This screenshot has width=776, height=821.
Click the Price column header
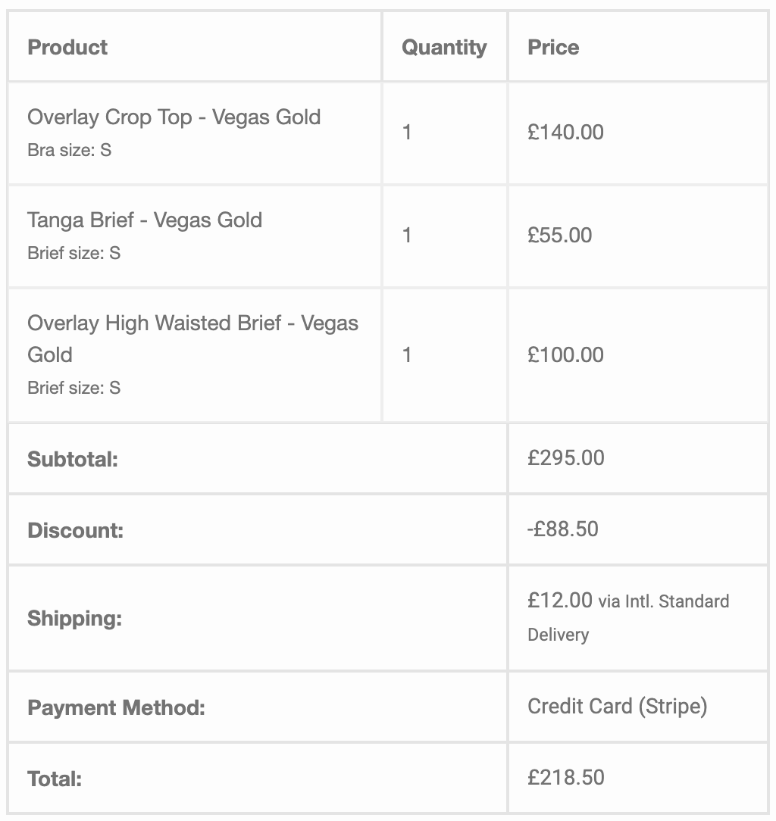(x=553, y=47)
